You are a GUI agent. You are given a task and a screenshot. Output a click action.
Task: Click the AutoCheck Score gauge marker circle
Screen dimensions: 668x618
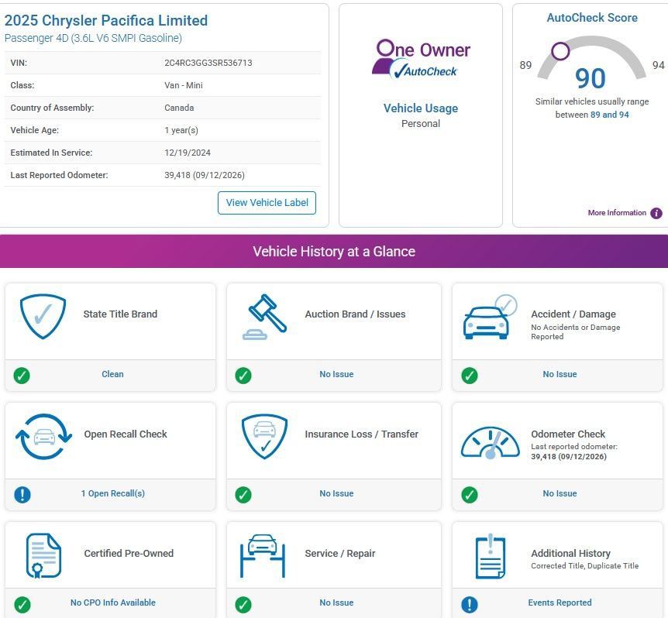pyautogui.click(x=560, y=51)
